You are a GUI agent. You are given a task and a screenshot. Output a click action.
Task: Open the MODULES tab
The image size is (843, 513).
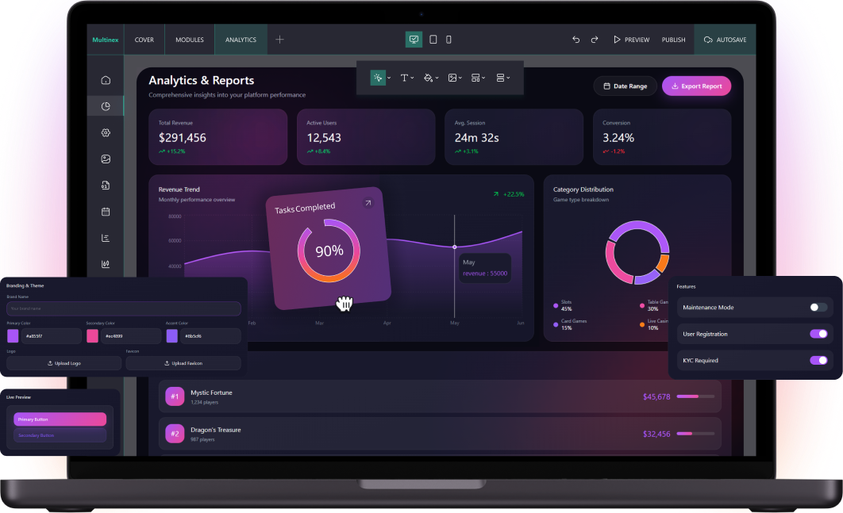click(189, 40)
